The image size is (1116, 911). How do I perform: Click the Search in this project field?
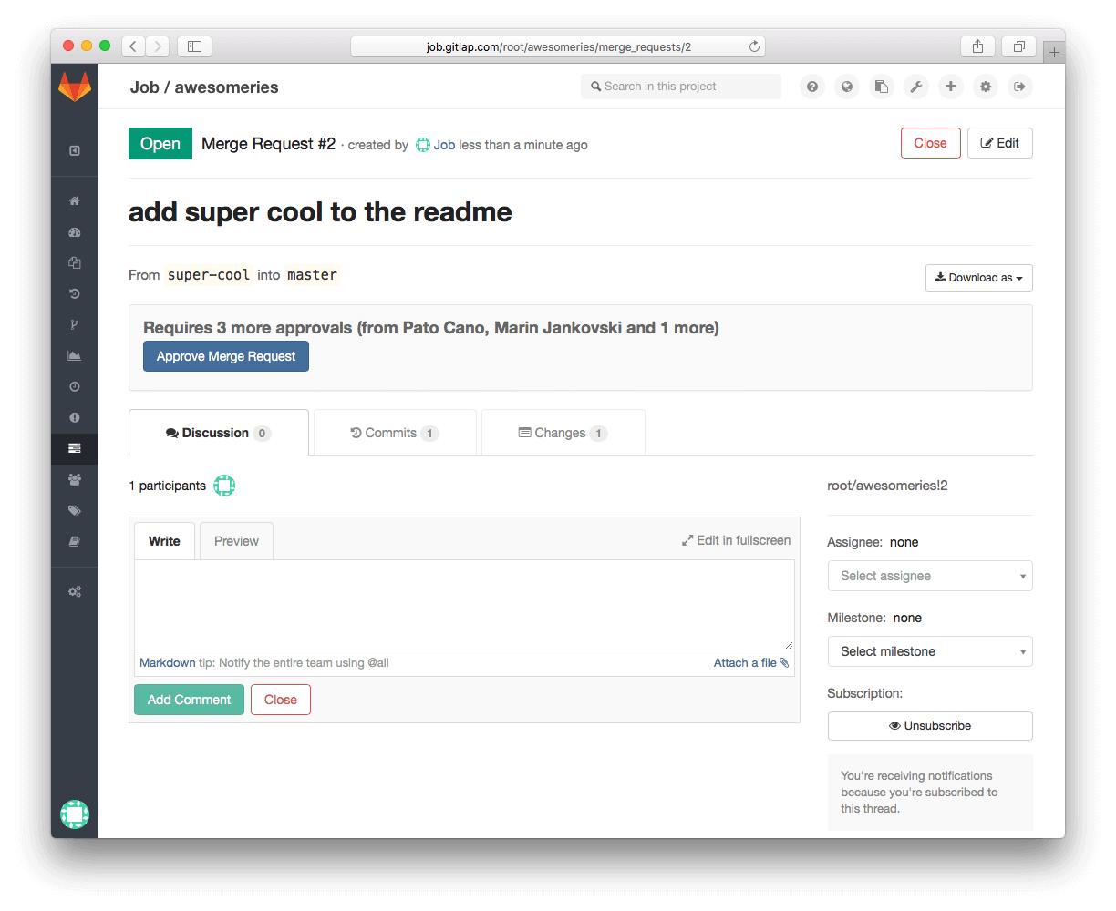click(x=681, y=87)
